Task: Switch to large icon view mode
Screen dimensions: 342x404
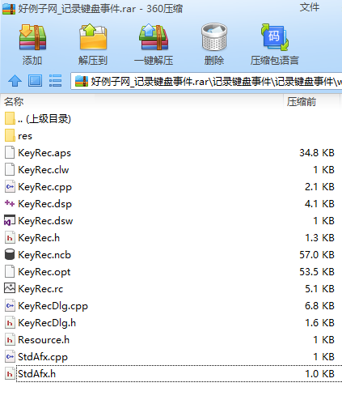Action: (35, 81)
